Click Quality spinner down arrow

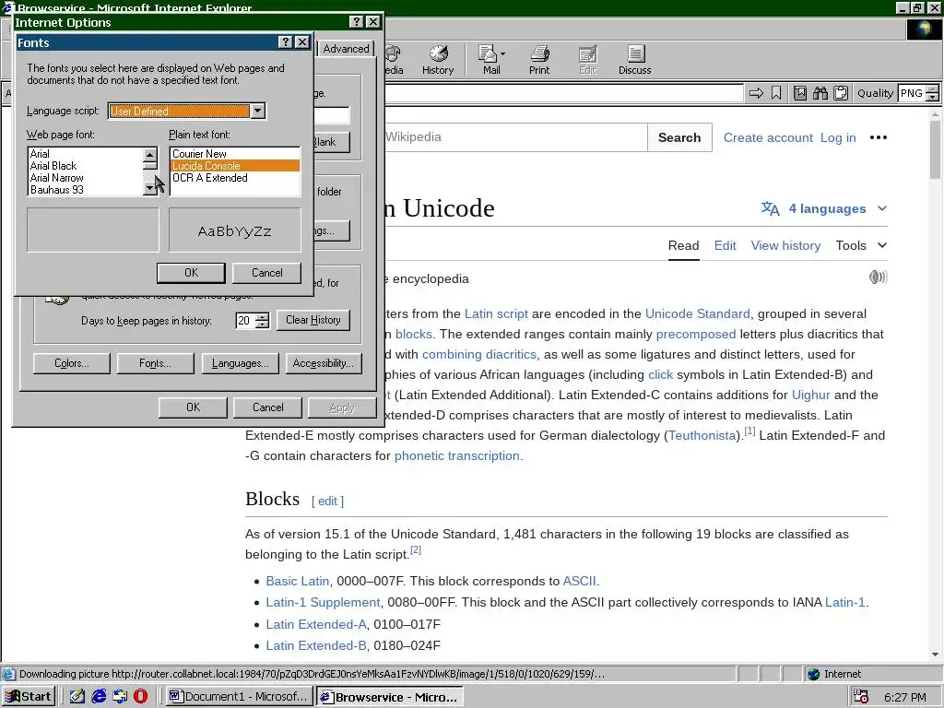933,97
